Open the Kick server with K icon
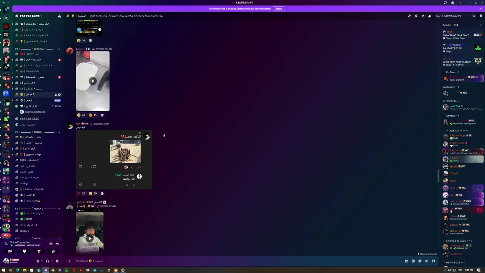This screenshot has width=485, height=273. pos(6,119)
